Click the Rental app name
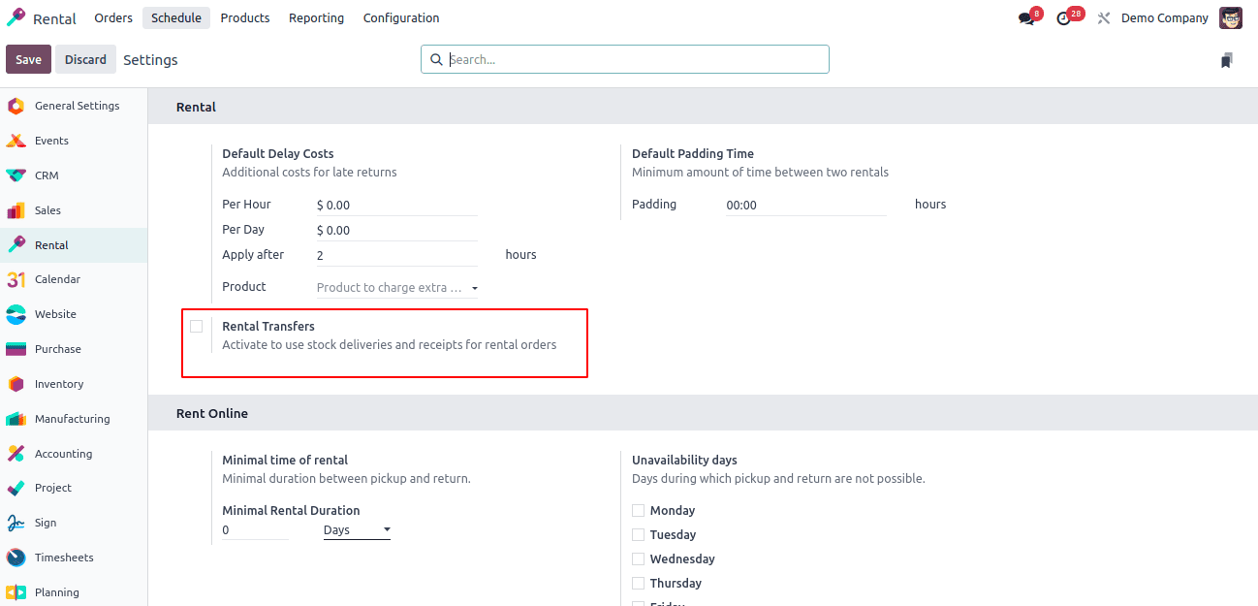1258x606 pixels. click(54, 19)
